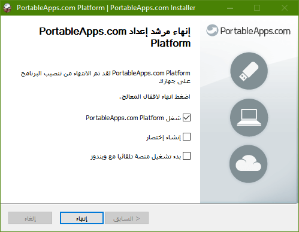Screen dimensions: 299x232
Task: Click the installer box icon in title bar
Action: tap(8, 8)
